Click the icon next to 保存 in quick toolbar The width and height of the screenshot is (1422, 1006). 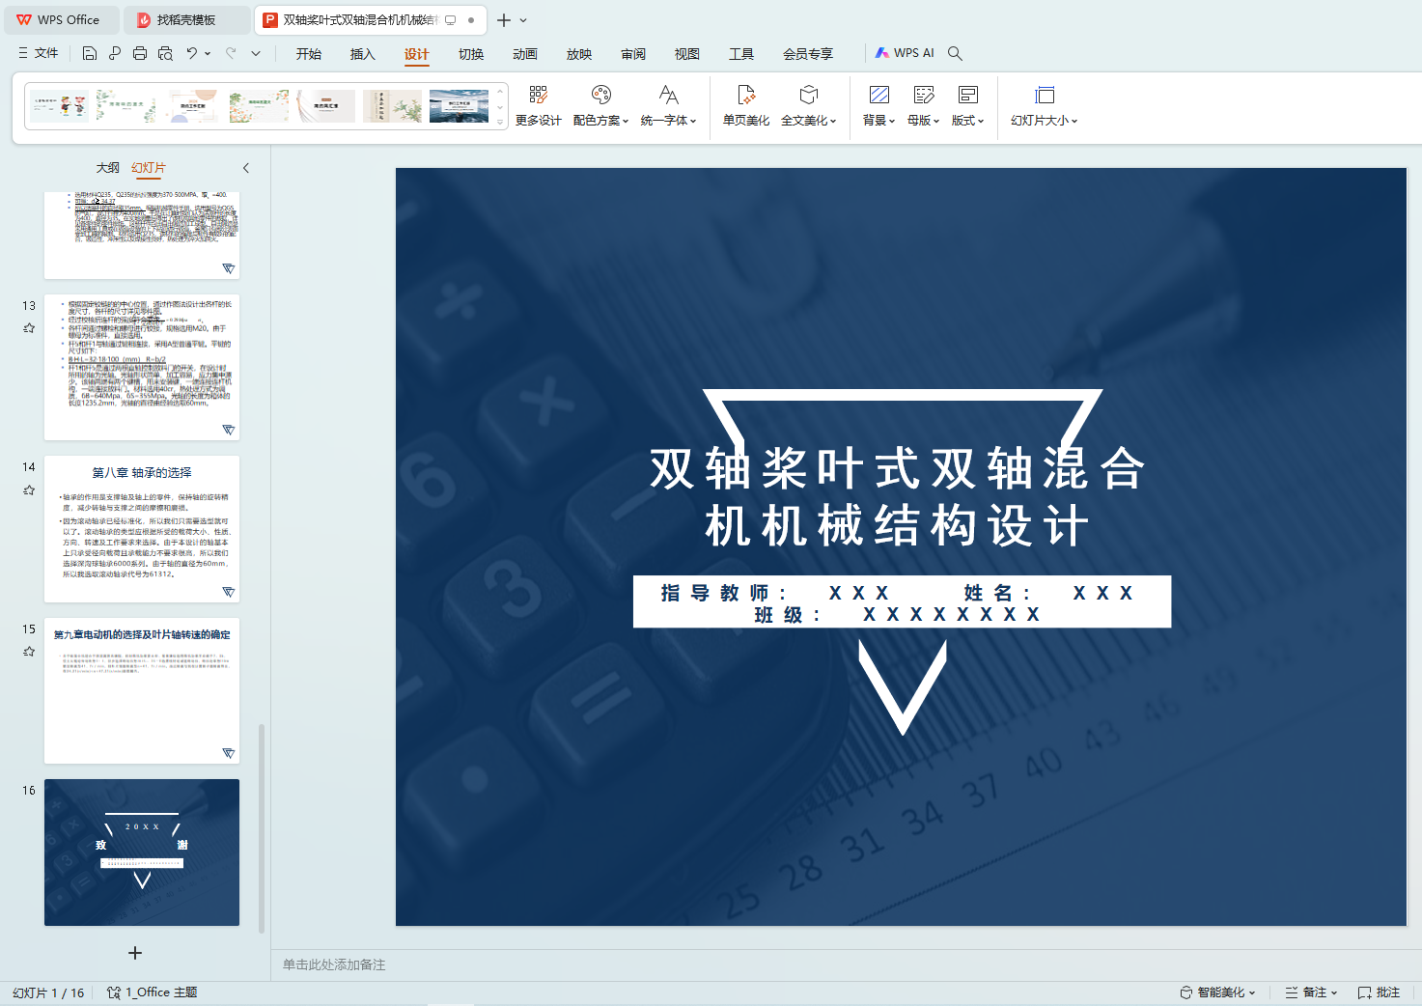click(x=115, y=53)
